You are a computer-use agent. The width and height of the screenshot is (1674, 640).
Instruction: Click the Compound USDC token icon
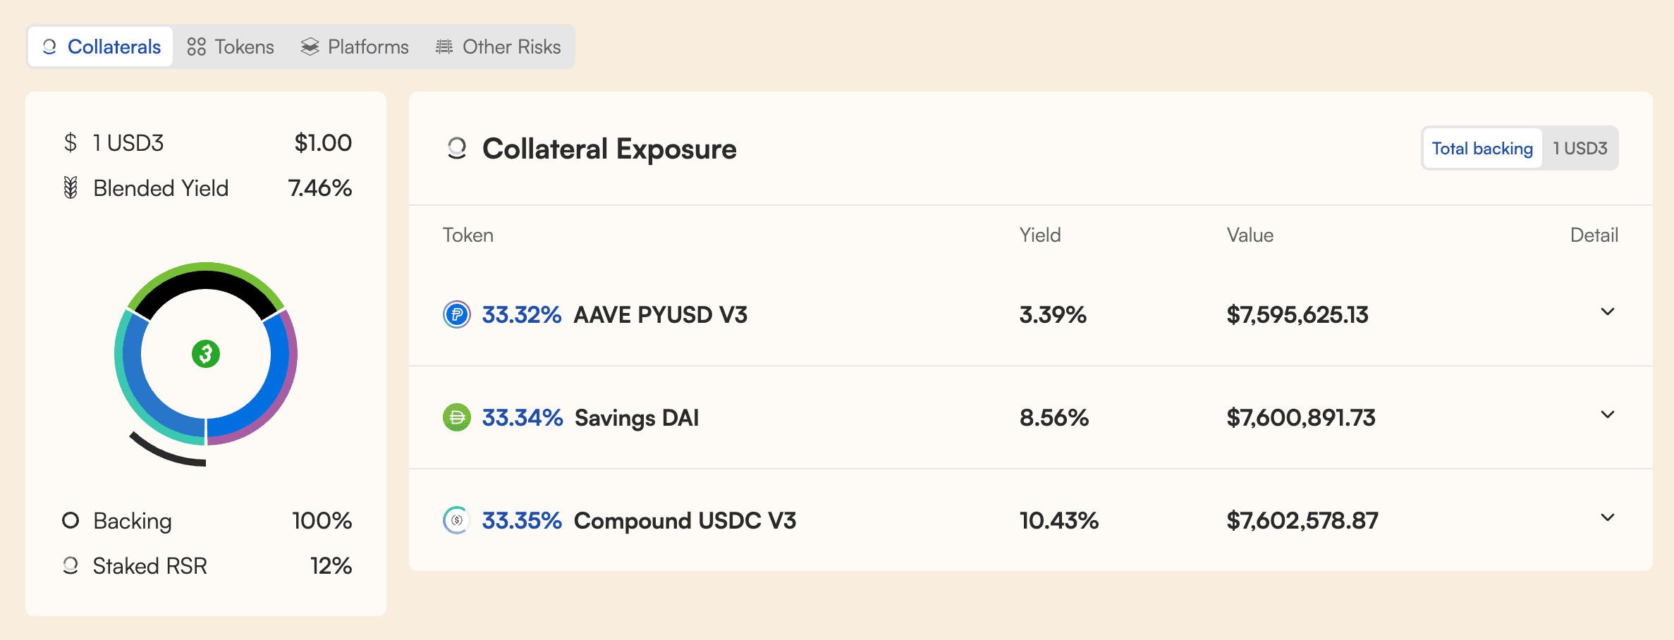tap(456, 520)
